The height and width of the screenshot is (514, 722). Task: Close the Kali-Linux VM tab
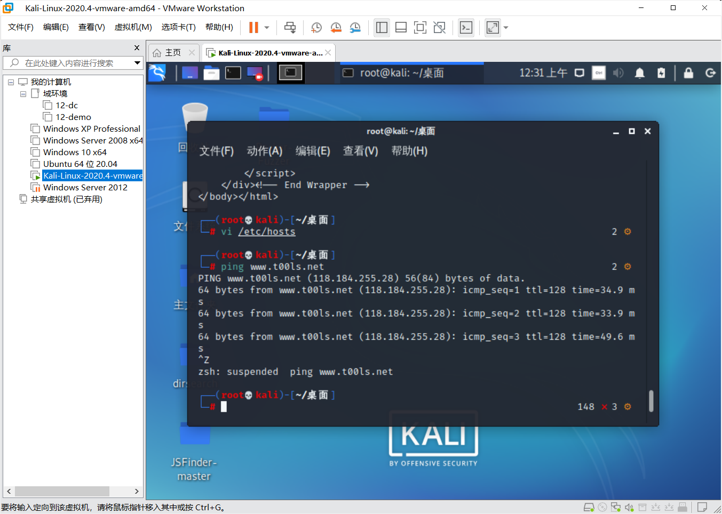328,52
